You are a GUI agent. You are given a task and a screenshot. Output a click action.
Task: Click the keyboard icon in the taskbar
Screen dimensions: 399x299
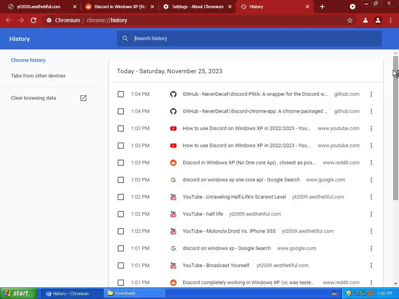click(334, 294)
